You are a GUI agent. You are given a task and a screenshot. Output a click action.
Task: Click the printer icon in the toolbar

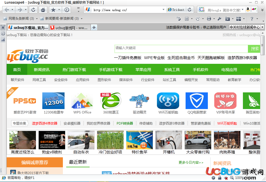209,19
